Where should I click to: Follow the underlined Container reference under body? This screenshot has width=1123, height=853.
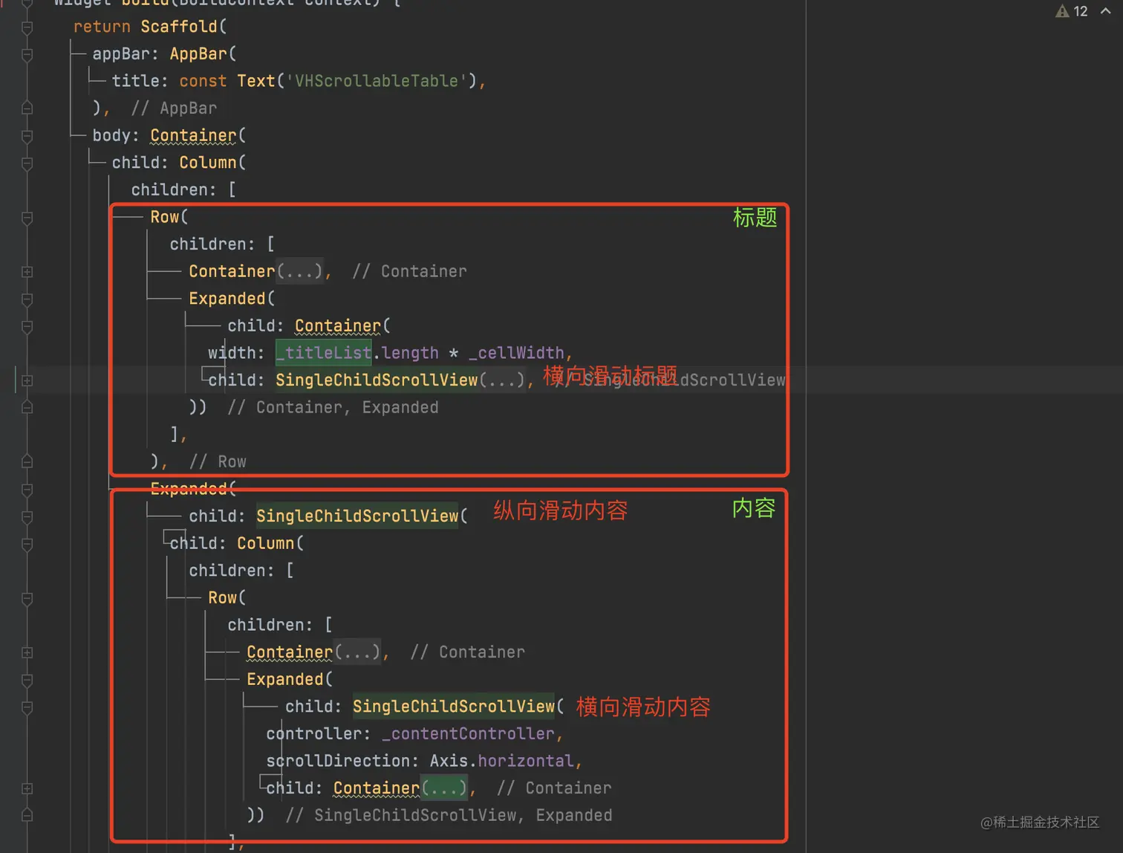[192, 135]
